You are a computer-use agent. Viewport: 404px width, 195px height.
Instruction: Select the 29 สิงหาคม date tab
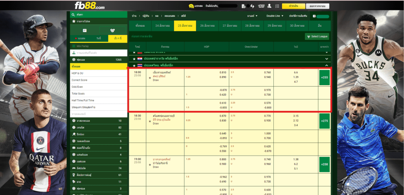(x=275, y=26)
